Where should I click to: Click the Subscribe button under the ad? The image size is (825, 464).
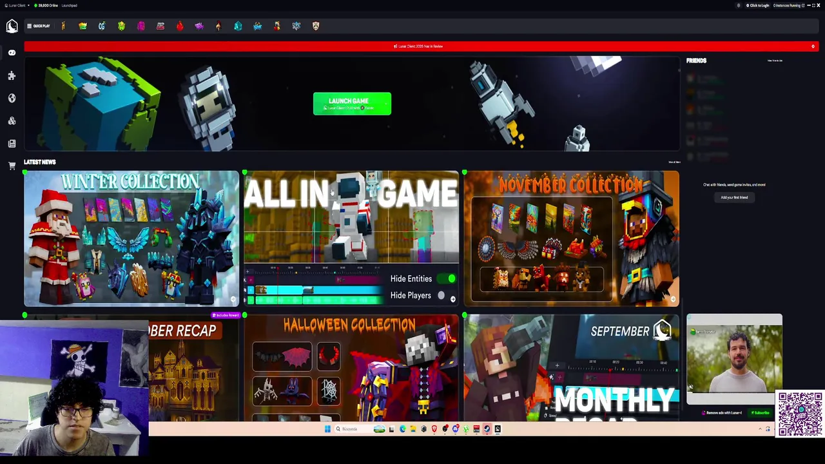(x=761, y=413)
